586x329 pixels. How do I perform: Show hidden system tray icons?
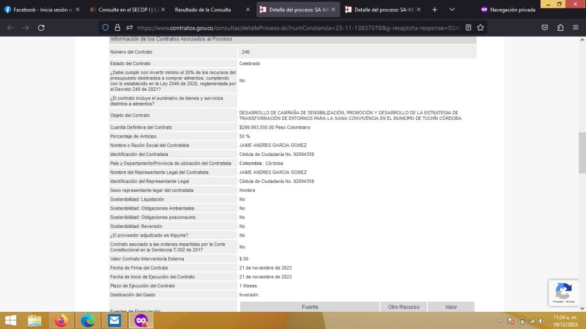pyautogui.click(x=500, y=321)
